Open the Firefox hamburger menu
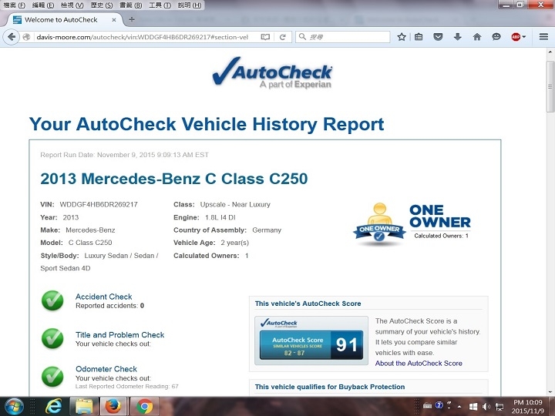Viewport: 555px width, 416px height. click(543, 37)
